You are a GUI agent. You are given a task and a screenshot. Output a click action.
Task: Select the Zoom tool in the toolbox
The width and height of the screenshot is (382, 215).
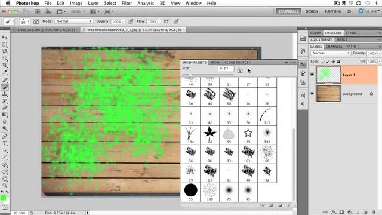pyautogui.click(x=5, y=186)
